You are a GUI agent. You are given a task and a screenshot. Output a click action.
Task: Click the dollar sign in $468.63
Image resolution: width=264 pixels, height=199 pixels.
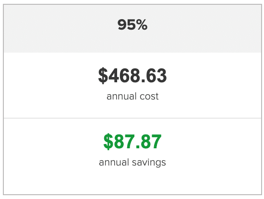tap(103, 76)
